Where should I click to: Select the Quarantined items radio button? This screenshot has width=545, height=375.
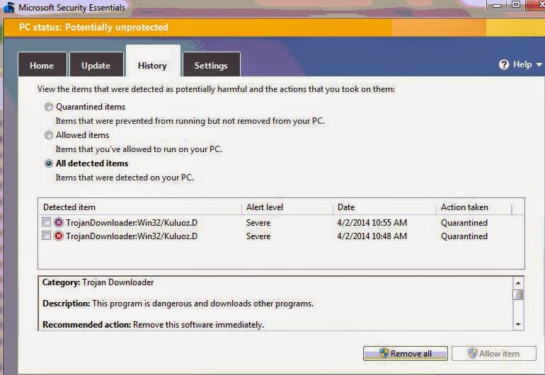pos(49,107)
